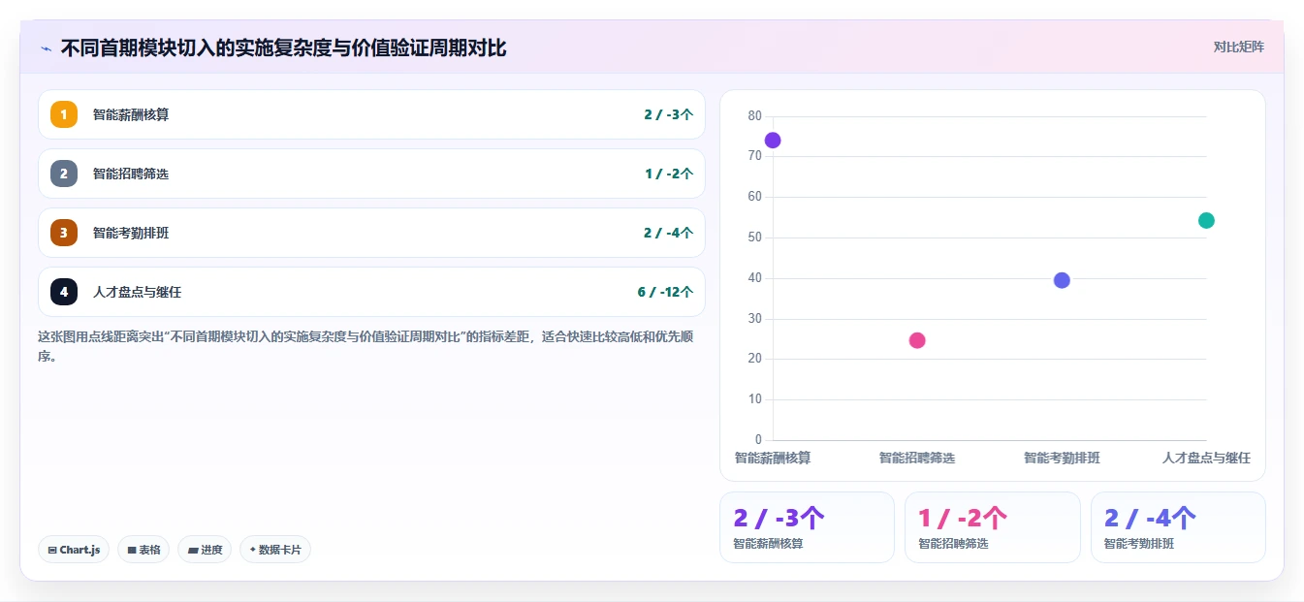Click the purple data point for 智能薪酬核算

(x=773, y=141)
